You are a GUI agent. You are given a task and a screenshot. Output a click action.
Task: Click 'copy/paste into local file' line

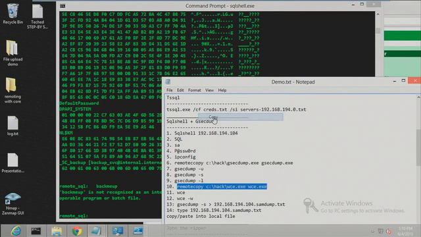tap(201, 216)
